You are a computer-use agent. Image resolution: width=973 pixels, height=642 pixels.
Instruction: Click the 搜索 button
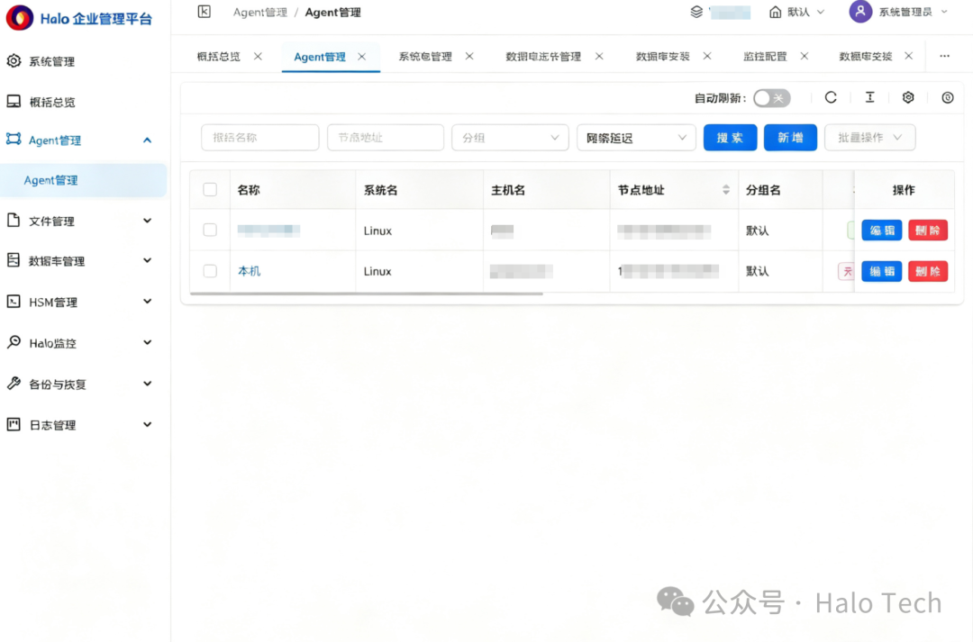(x=730, y=138)
